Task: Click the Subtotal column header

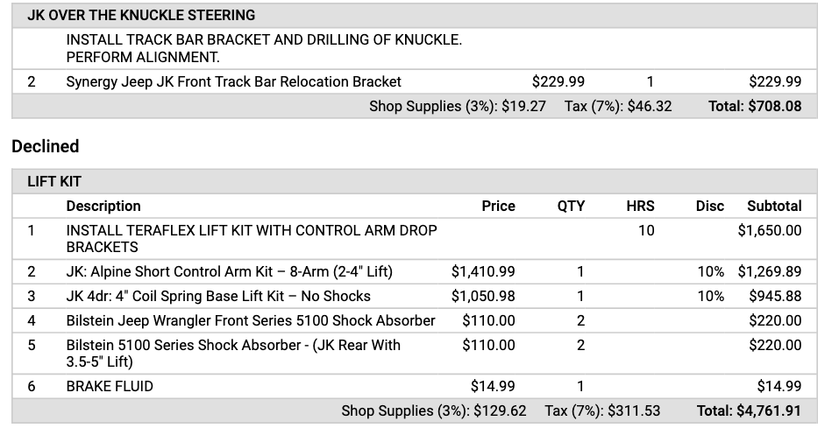Action: click(x=773, y=206)
